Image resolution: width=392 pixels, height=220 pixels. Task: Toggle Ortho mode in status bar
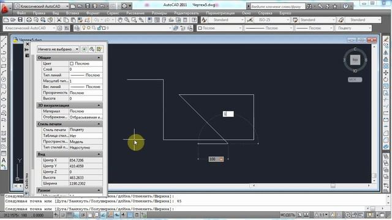(x=77, y=215)
